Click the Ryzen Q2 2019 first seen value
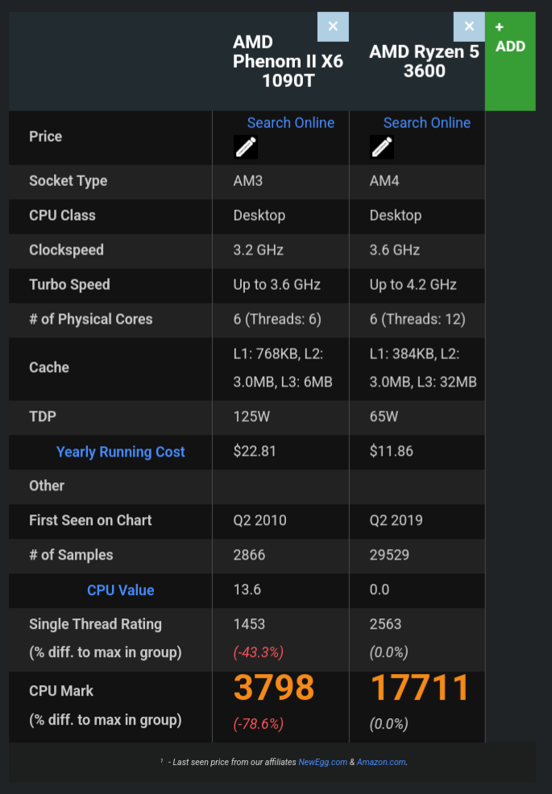The height and width of the screenshot is (794, 552). (396, 520)
